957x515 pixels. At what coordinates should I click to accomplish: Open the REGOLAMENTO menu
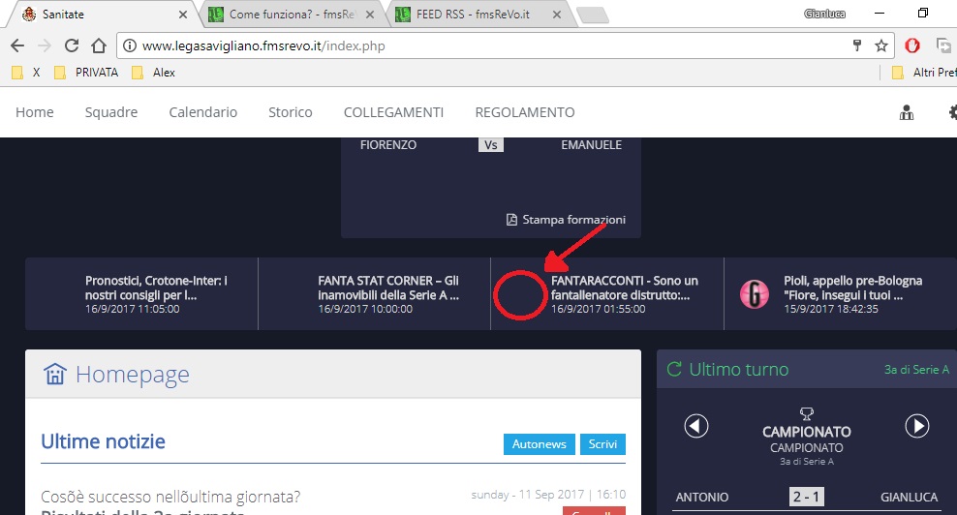click(524, 112)
